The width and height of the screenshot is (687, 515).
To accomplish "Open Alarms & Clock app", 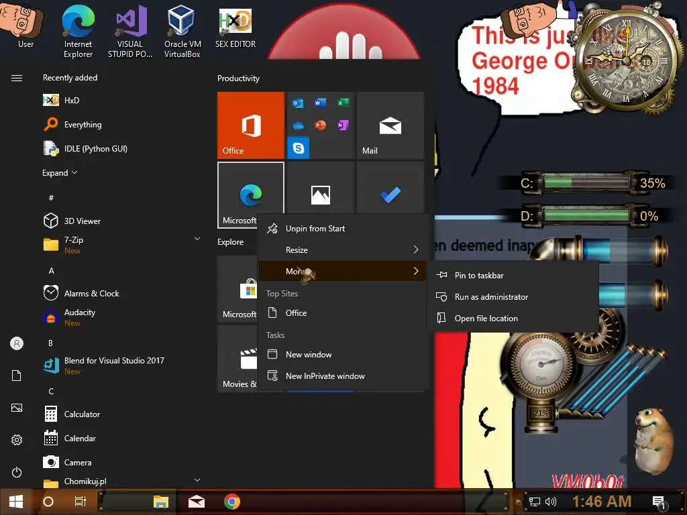I will [x=121, y=293].
